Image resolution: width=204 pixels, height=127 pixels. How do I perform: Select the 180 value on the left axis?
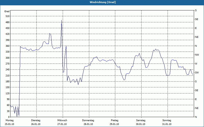click(8, 82)
